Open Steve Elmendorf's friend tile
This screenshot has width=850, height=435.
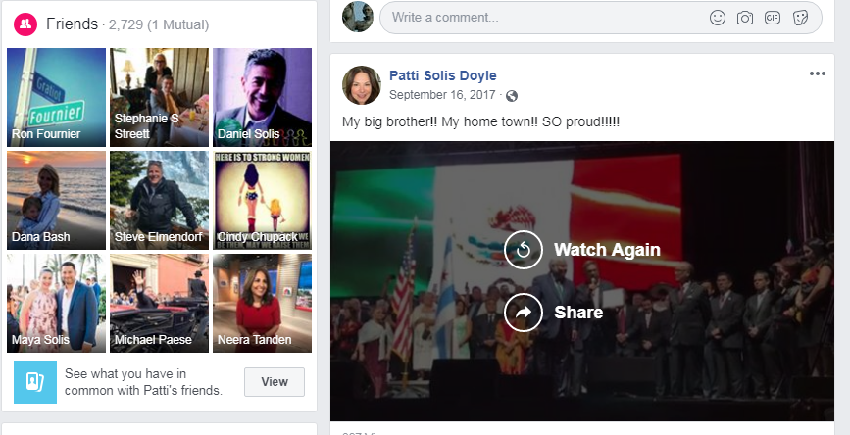pyautogui.click(x=160, y=201)
